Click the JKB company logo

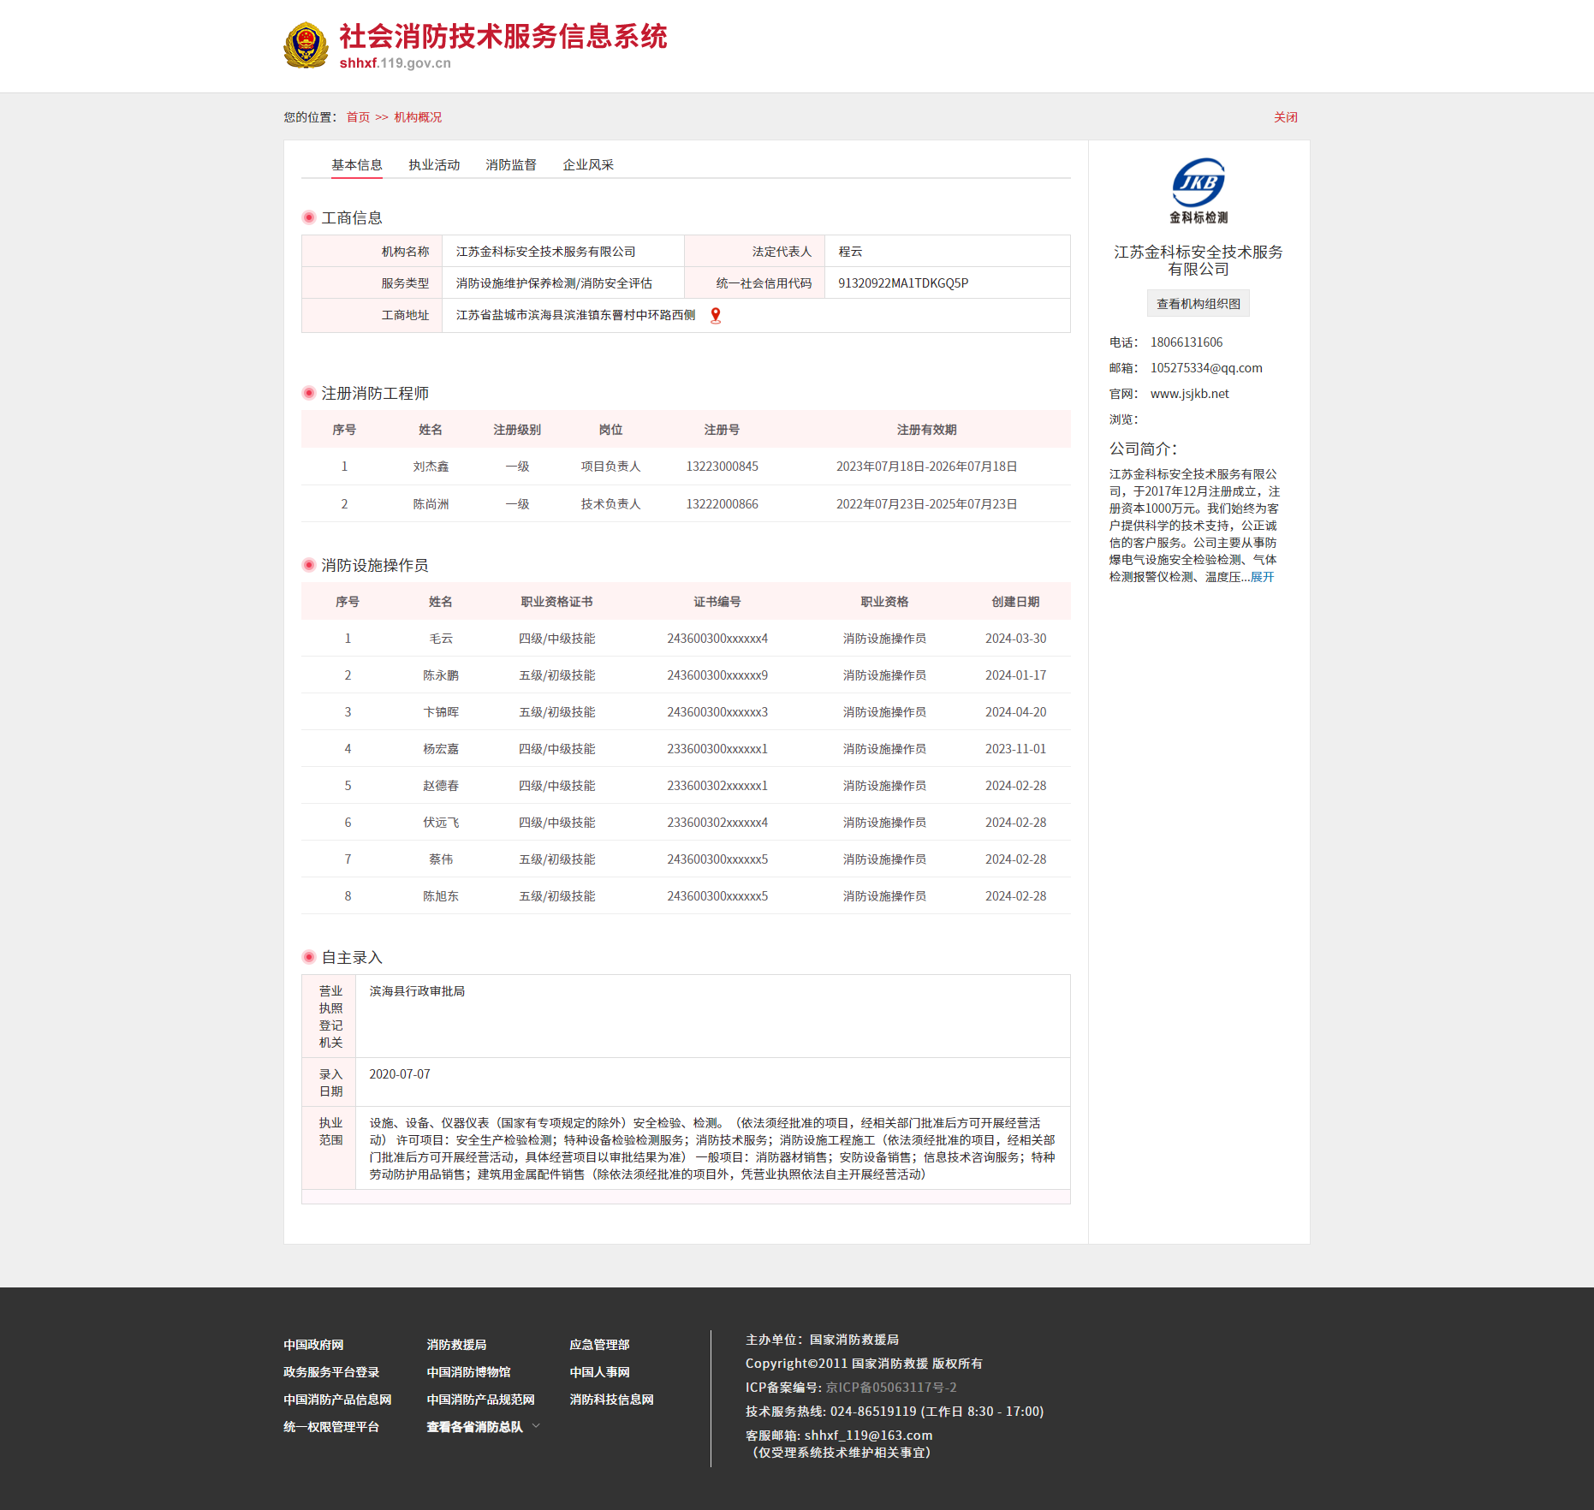[1198, 190]
